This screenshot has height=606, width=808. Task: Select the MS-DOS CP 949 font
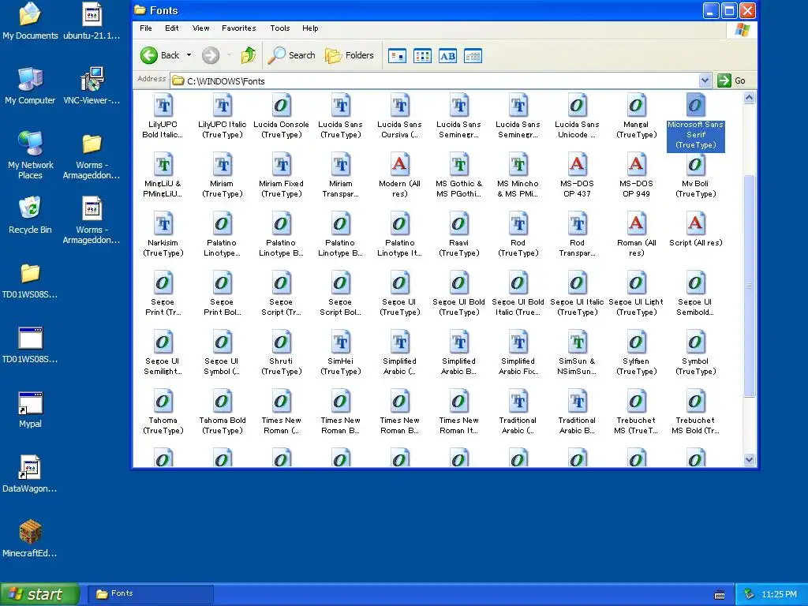636,176
